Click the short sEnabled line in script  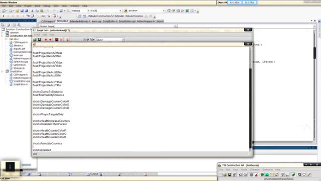[x=42, y=150]
